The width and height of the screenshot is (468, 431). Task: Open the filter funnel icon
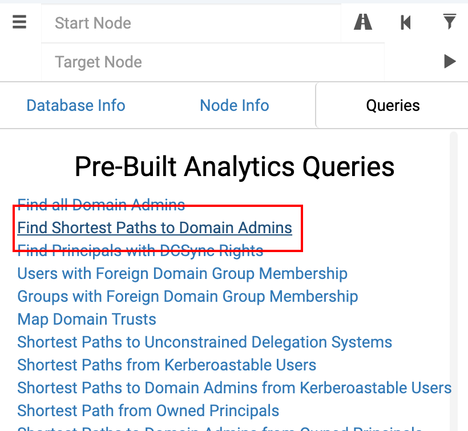pyautogui.click(x=450, y=22)
